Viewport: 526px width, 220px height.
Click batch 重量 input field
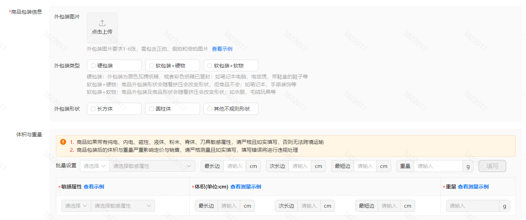[438, 166]
